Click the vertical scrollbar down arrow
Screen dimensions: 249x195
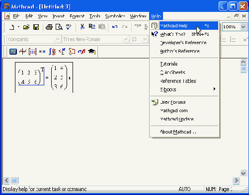point(243,173)
